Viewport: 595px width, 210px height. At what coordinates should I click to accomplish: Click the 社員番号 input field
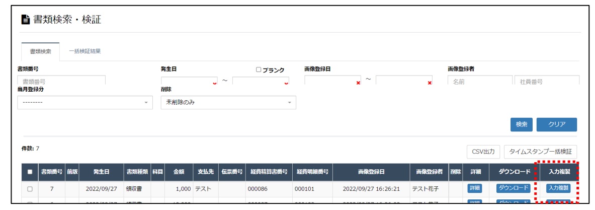(x=547, y=80)
